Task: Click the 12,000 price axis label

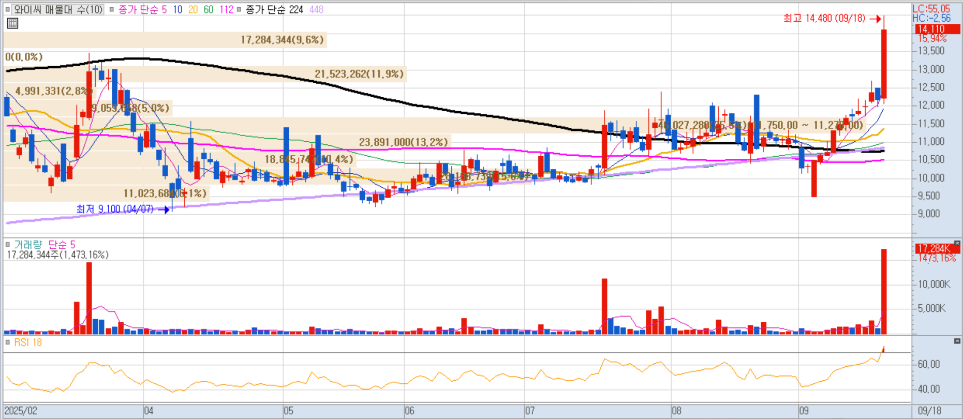Action: [x=931, y=105]
